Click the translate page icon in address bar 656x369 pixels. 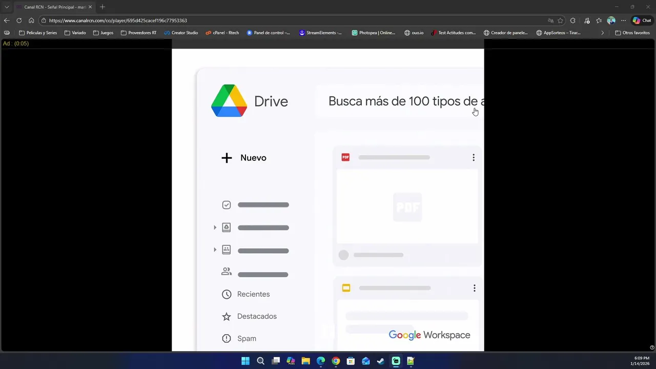point(550,20)
